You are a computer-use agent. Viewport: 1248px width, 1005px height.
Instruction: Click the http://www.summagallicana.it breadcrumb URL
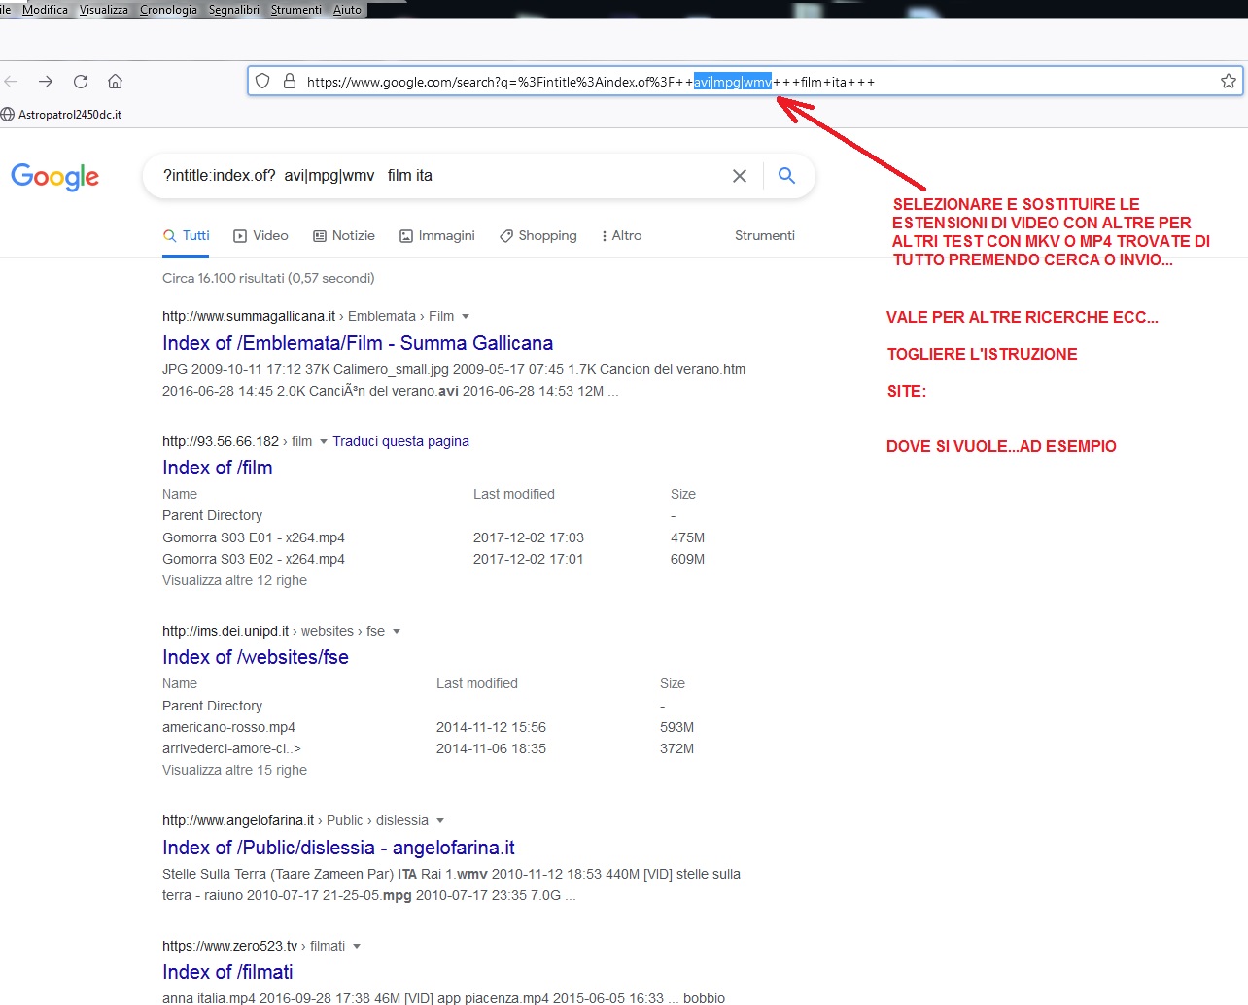pos(248,316)
